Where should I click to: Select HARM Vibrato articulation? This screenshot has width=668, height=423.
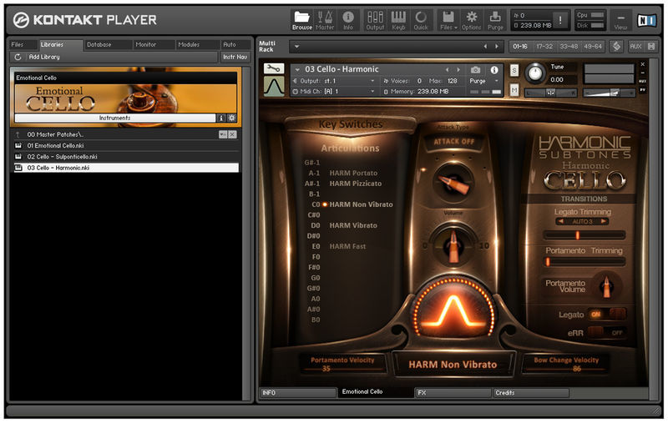click(353, 225)
